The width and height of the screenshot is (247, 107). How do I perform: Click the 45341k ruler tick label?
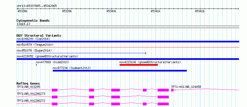click(155, 11)
